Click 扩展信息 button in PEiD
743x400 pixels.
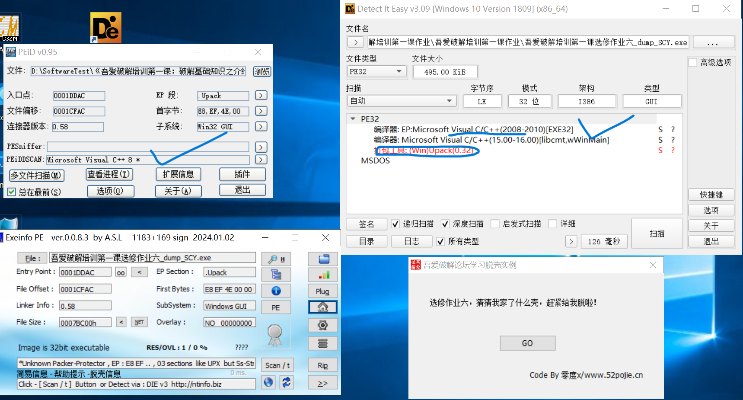tap(178, 174)
